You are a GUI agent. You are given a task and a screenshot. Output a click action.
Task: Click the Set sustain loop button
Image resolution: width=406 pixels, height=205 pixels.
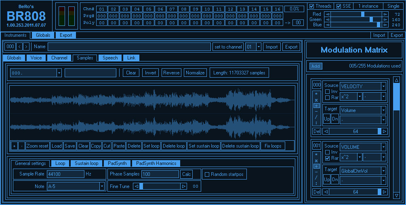point(204,146)
